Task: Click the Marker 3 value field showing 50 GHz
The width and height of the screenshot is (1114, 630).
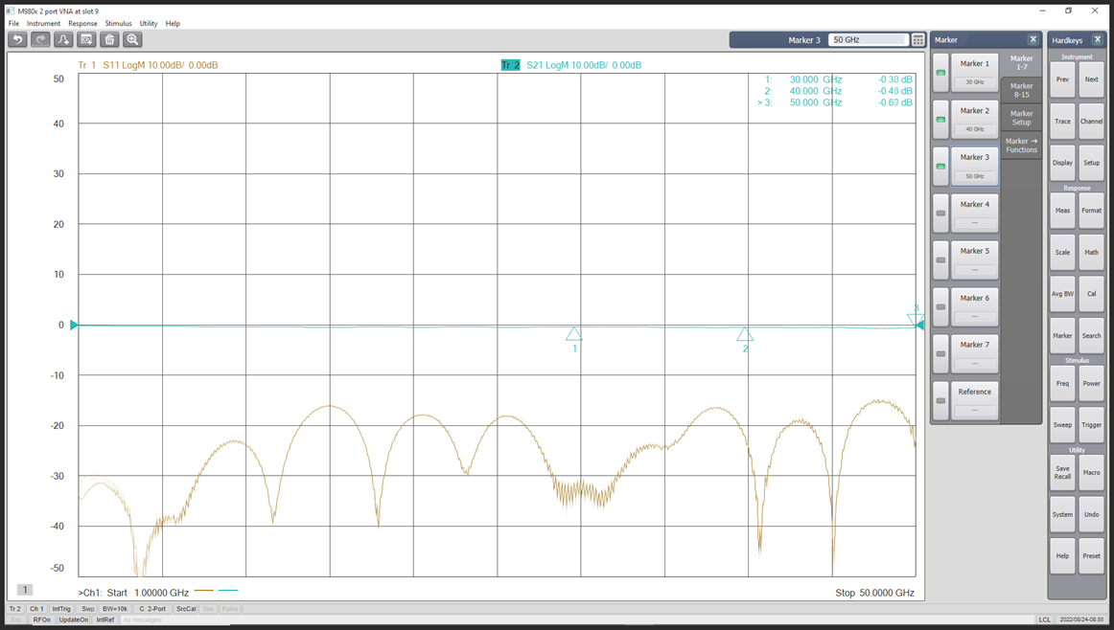Action: 869,39
